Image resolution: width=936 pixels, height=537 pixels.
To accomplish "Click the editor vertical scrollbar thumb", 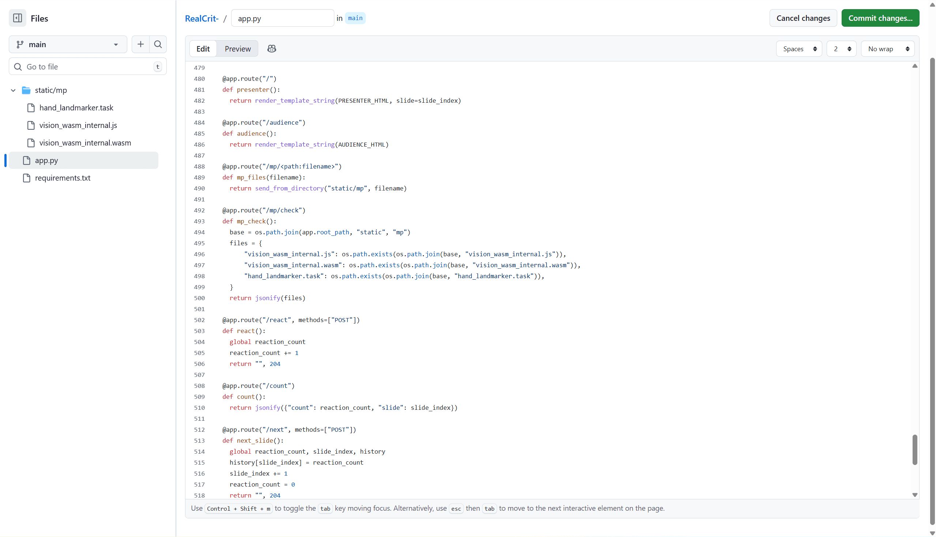I will pyautogui.click(x=914, y=450).
